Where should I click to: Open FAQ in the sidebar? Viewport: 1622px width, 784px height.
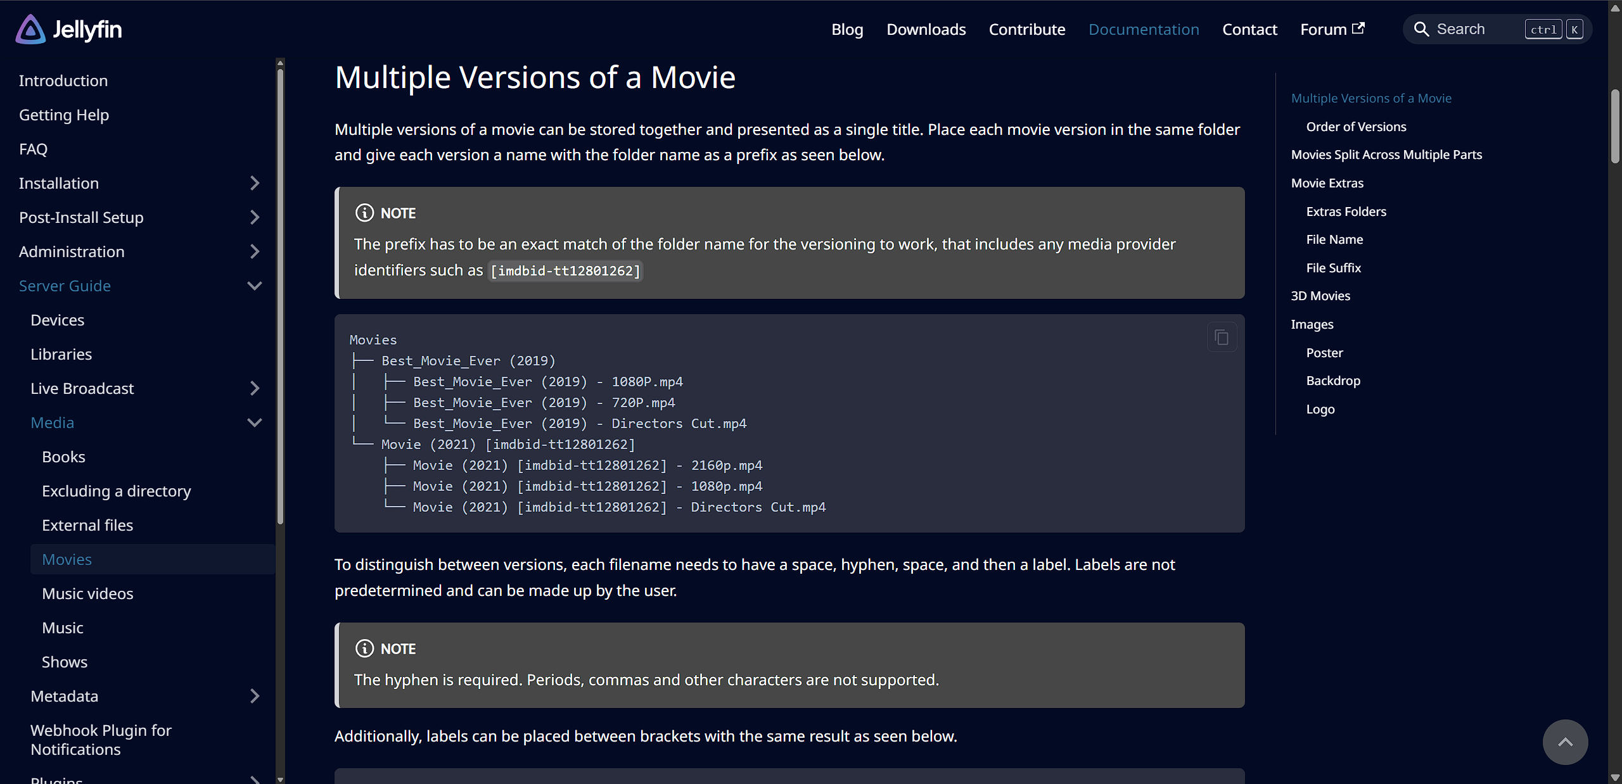click(33, 149)
